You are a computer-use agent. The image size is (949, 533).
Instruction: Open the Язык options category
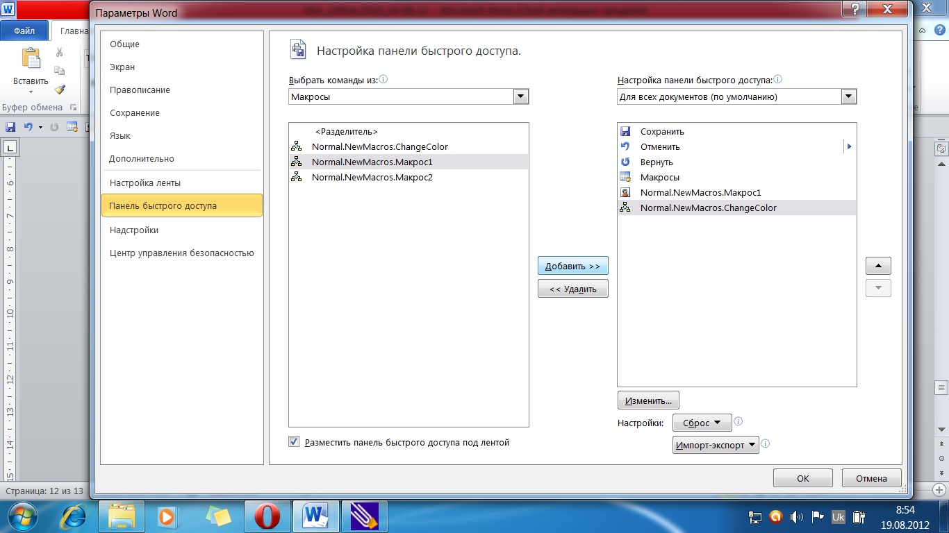(181, 136)
